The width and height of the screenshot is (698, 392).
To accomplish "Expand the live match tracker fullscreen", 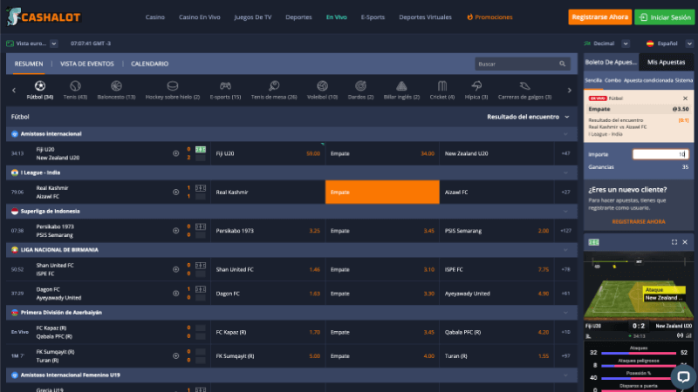I will [x=674, y=242].
